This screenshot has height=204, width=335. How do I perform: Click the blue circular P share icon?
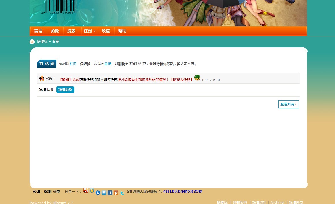point(104,193)
